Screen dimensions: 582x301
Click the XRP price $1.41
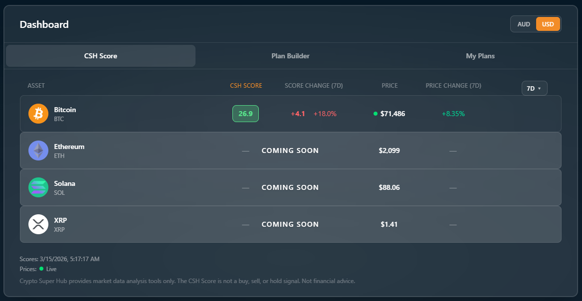(389, 224)
